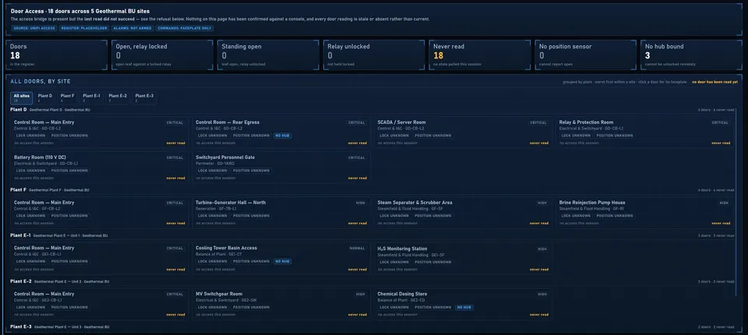Click HIGH tag on MV Switchgear Room

tap(360, 294)
